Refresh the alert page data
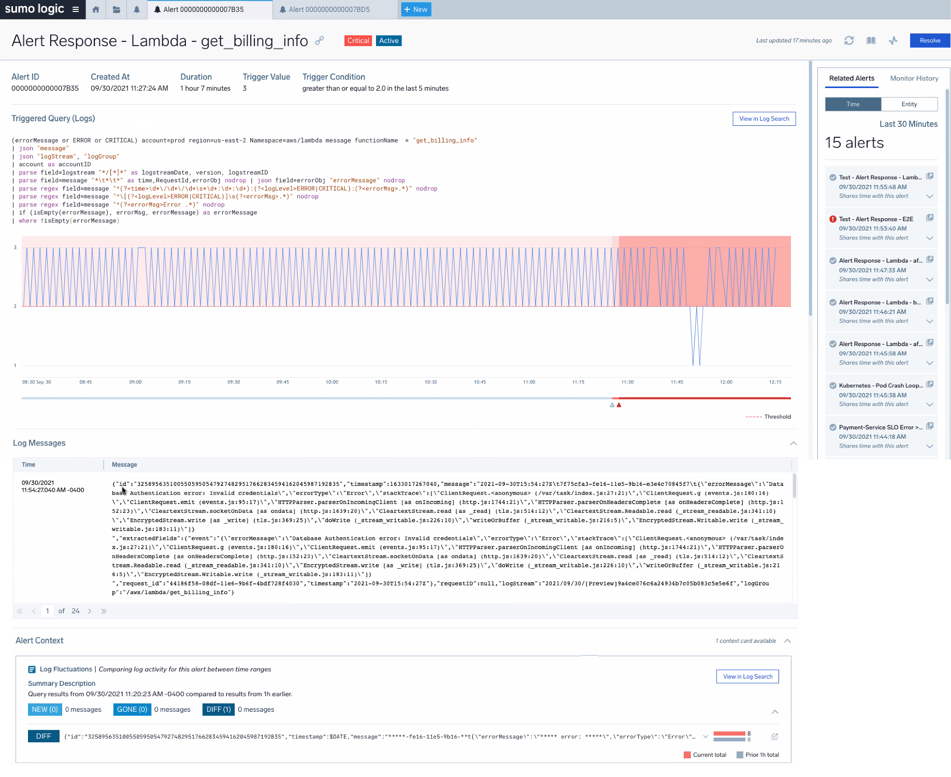 click(848, 40)
